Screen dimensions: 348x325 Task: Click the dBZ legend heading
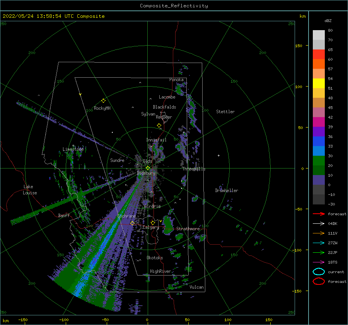[x=328, y=20]
